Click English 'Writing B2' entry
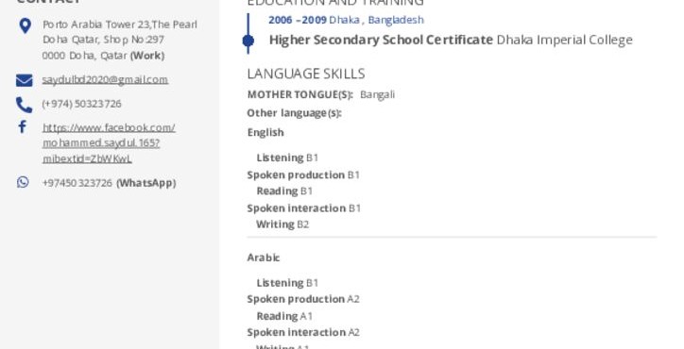Image resolution: width=684 pixels, height=349 pixels. click(282, 224)
